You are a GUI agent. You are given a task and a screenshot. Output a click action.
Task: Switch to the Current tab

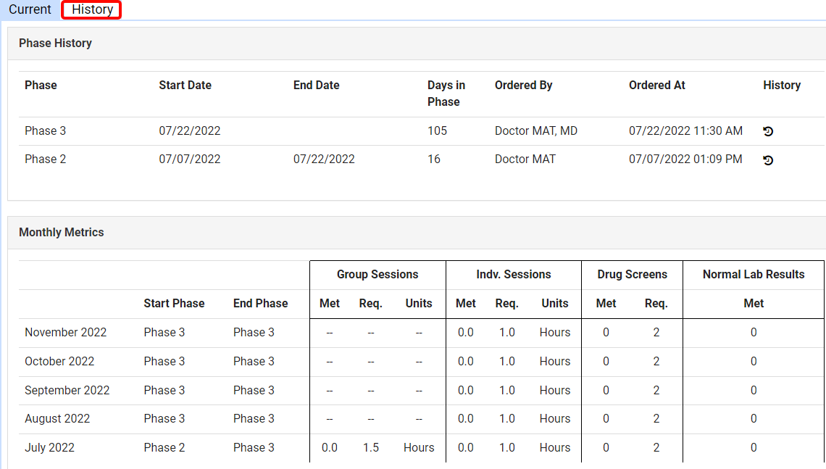click(x=30, y=9)
